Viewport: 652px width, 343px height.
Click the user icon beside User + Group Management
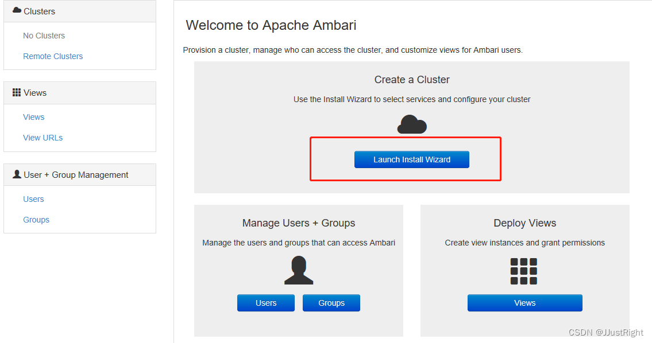pyautogui.click(x=17, y=174)
